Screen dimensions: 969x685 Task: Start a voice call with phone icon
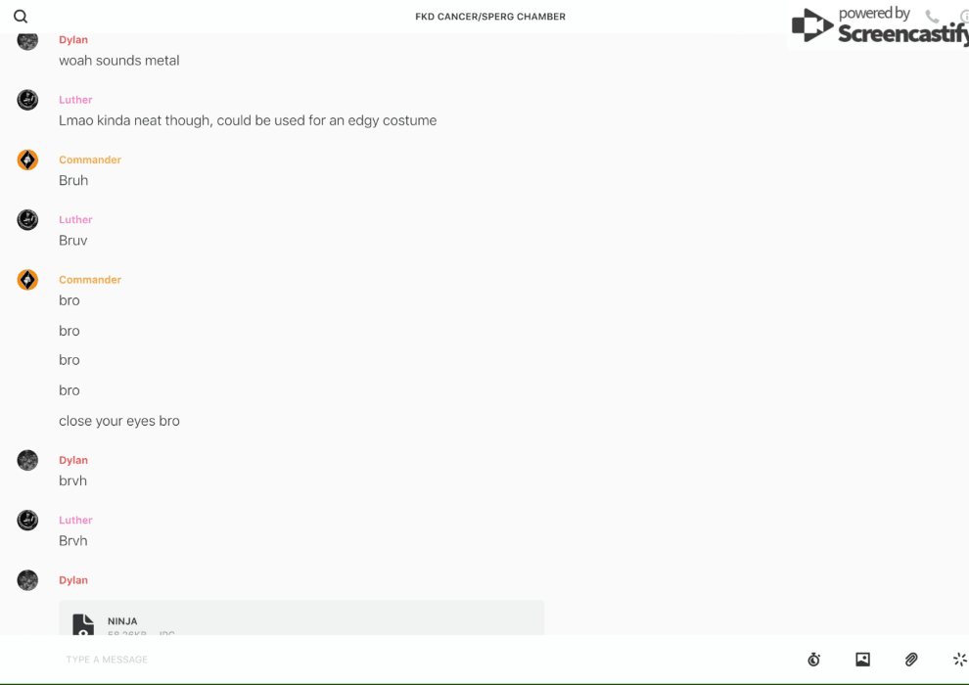(x=932, y=16)
